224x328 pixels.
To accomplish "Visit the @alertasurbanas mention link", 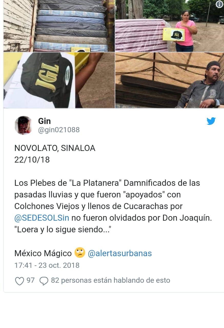I will click(120, 253).
